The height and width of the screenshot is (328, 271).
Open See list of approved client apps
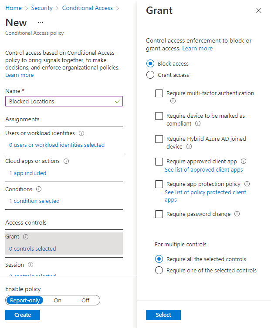tap(203, 170)
